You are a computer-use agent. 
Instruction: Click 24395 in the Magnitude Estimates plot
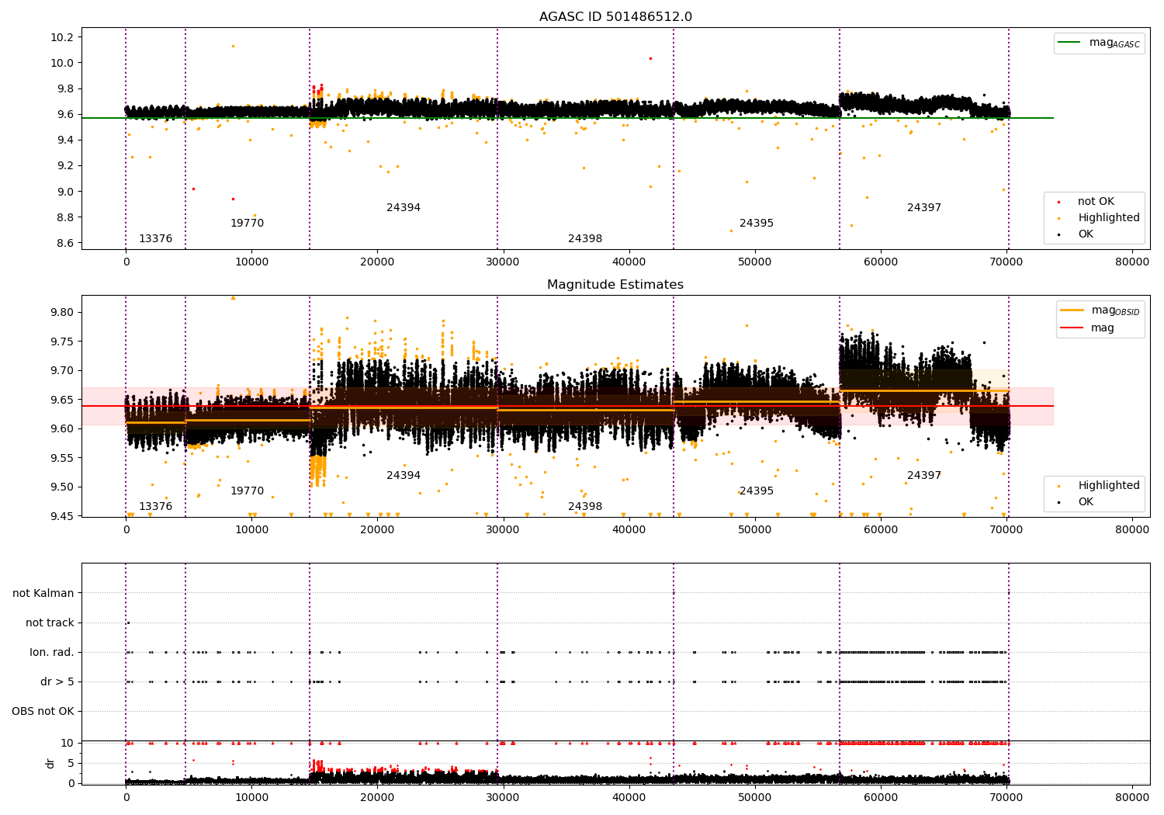pos(757,491)
